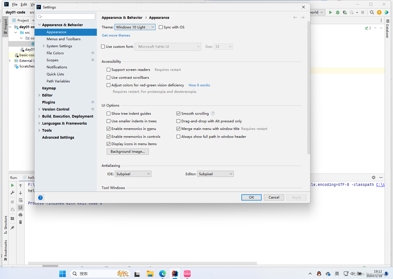Enable Sync with OS checkbox

[161, 27]
